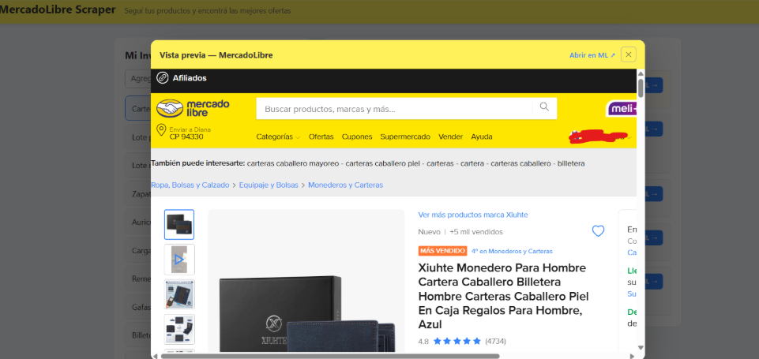This screenshot has height=359, width=759.
Task: Click the MÁS VENDIDO badge
Action: 442,251
